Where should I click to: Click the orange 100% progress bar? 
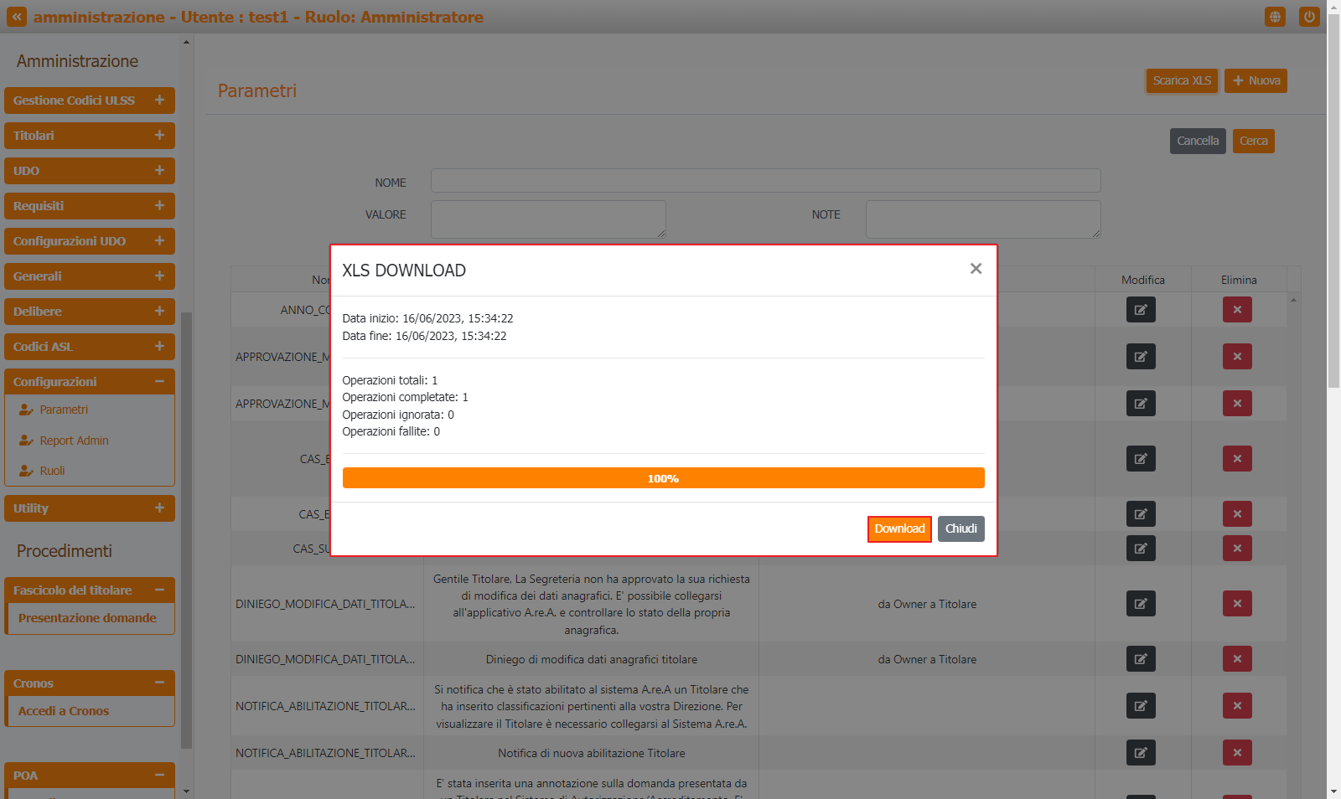[663, 478]
